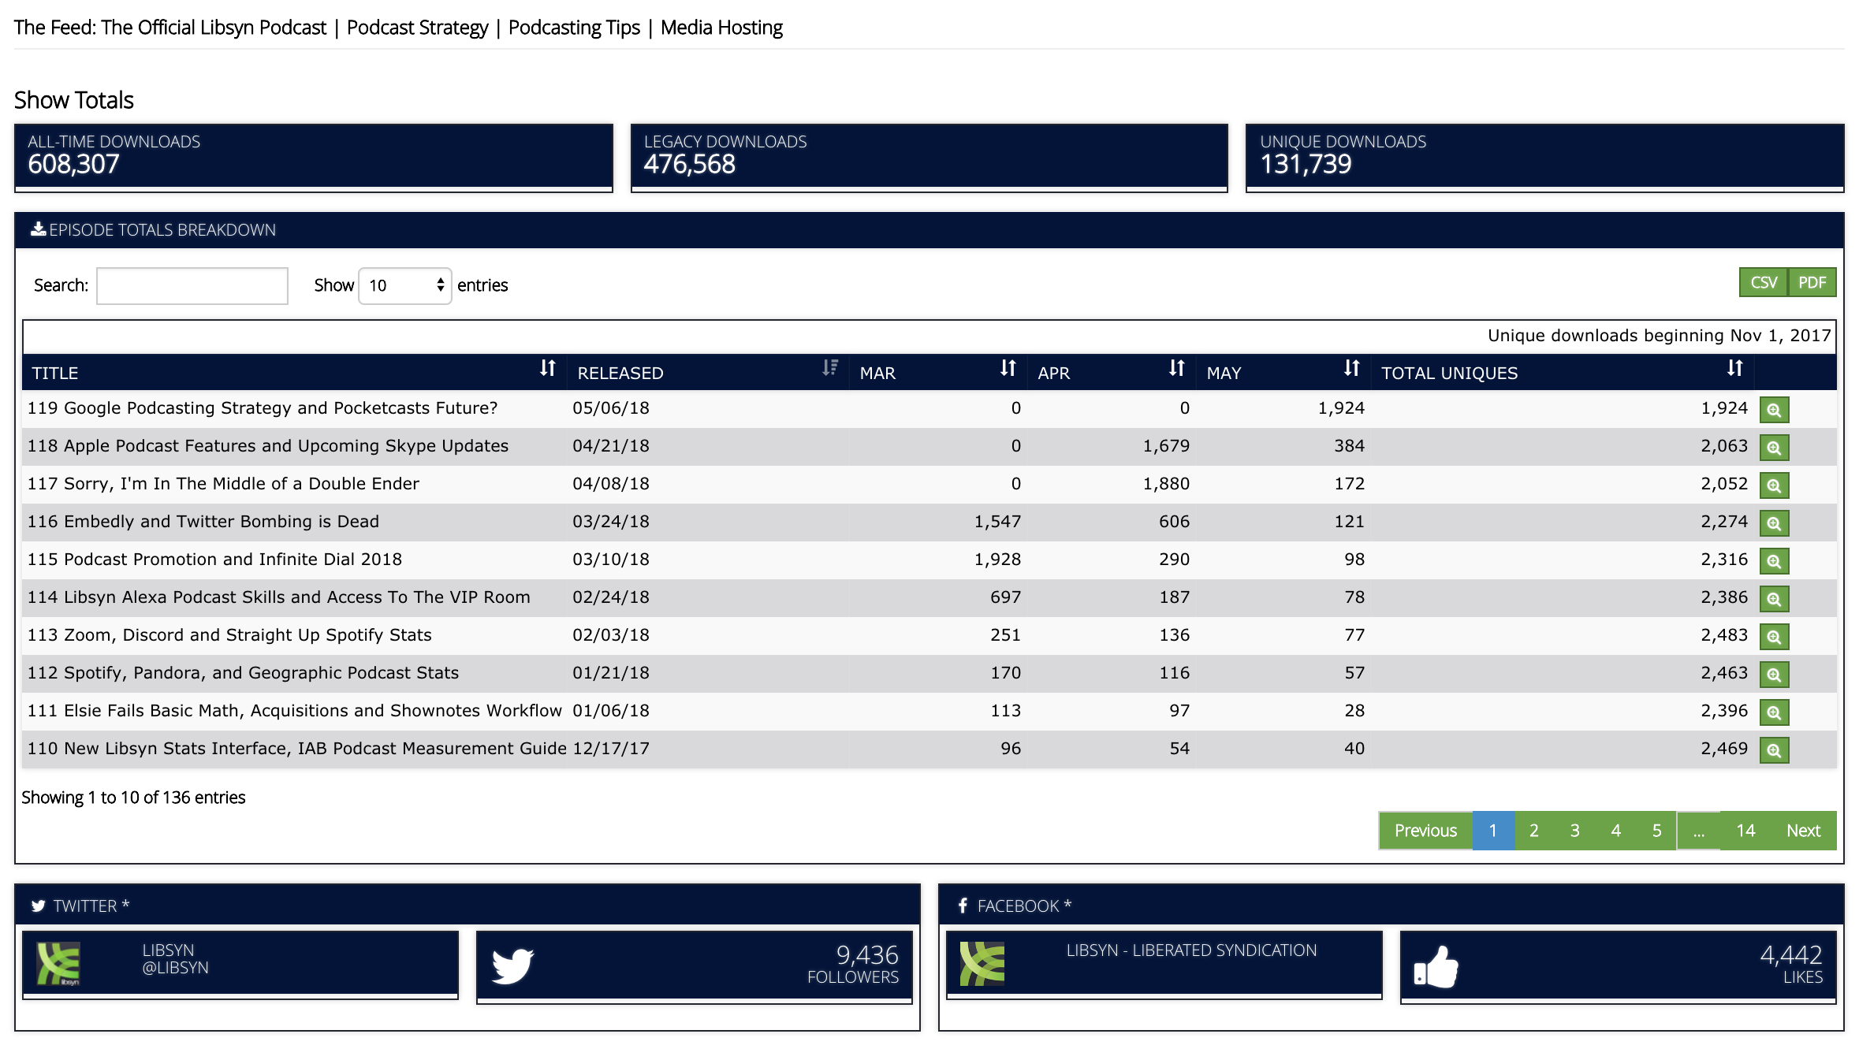Export table as PDF
Screen dimensions: 1859x1045
1812,283
